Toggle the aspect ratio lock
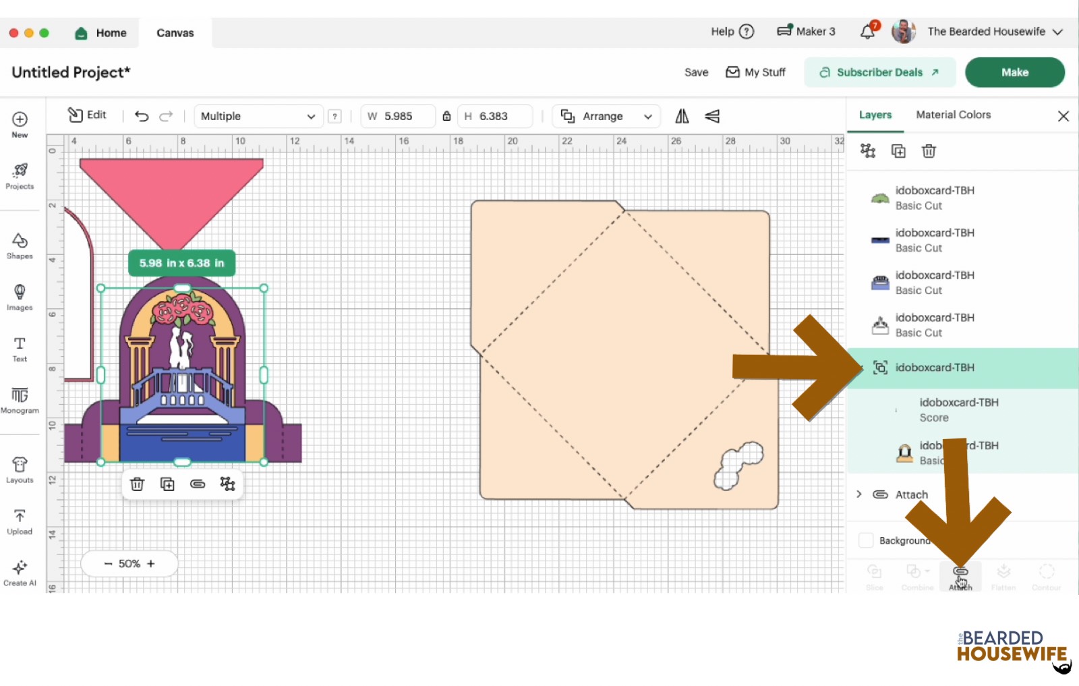Viewport: 1079px width, 686px height. click(446, 116)
